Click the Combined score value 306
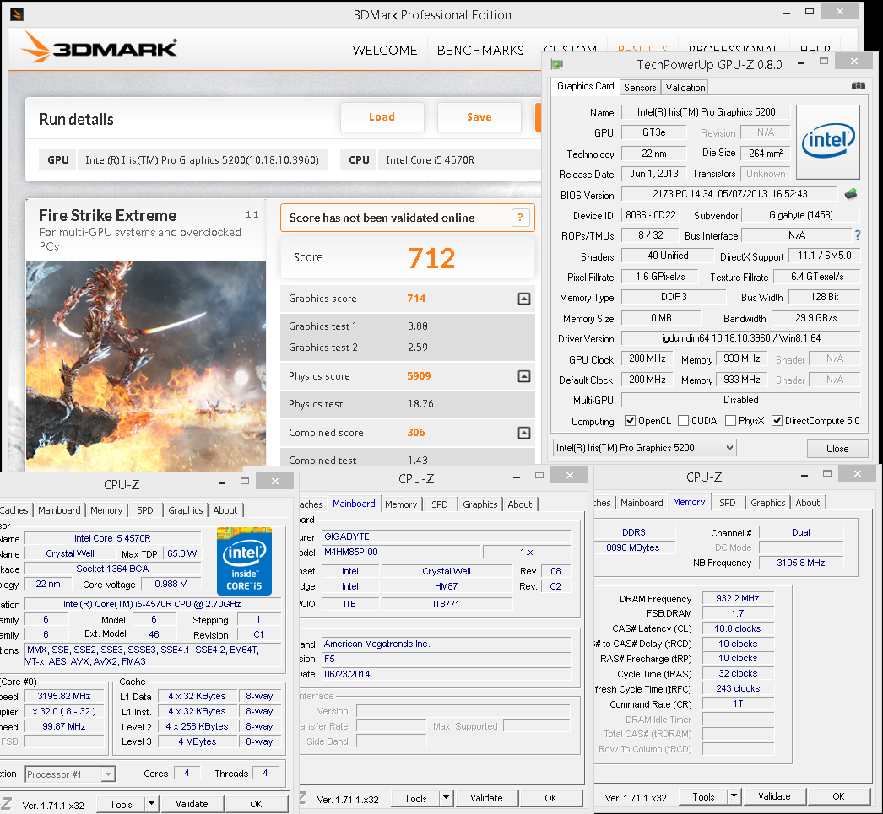The height and width of the screenshot is (814, 883). tap(416, 432)
